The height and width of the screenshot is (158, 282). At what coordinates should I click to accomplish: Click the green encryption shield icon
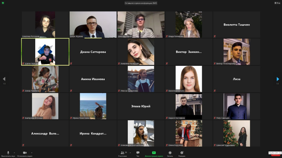tap(3, 3)
